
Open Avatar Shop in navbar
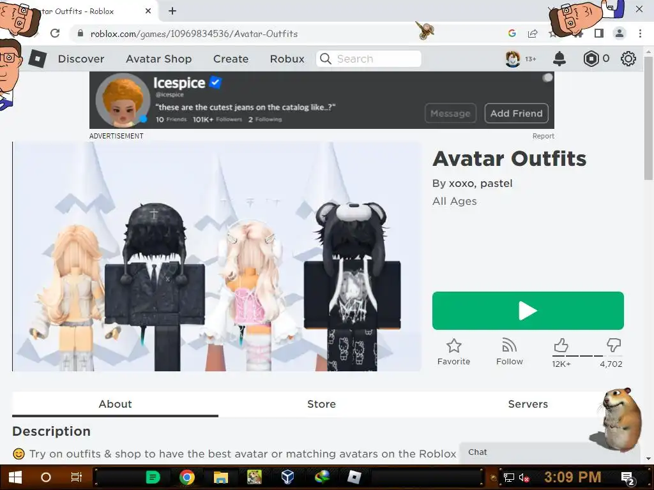point(158,59)
